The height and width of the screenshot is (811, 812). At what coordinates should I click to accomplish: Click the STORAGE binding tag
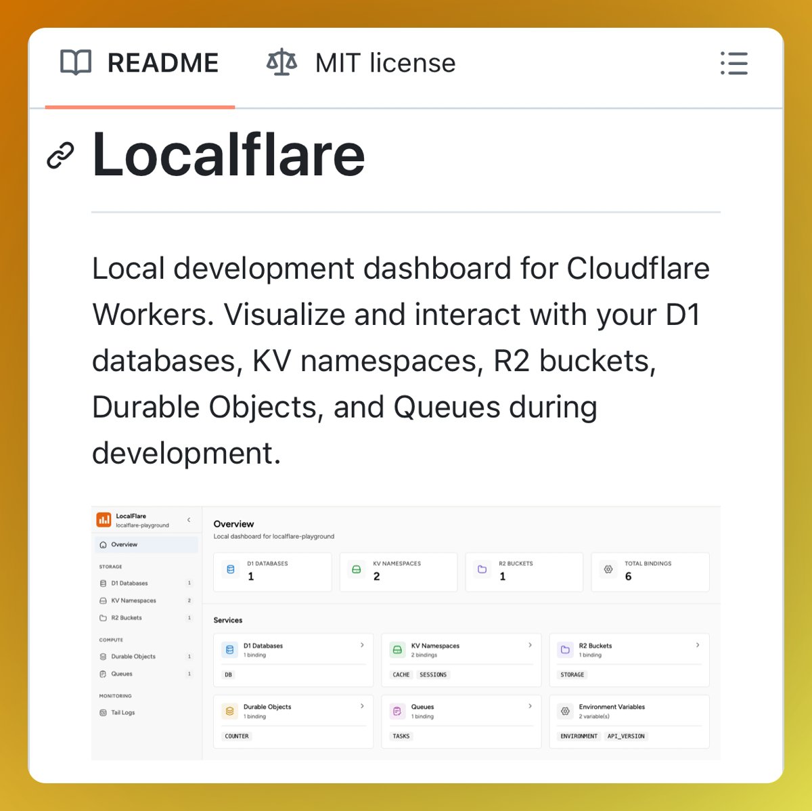pyautogui.click(x=572, y=674)
